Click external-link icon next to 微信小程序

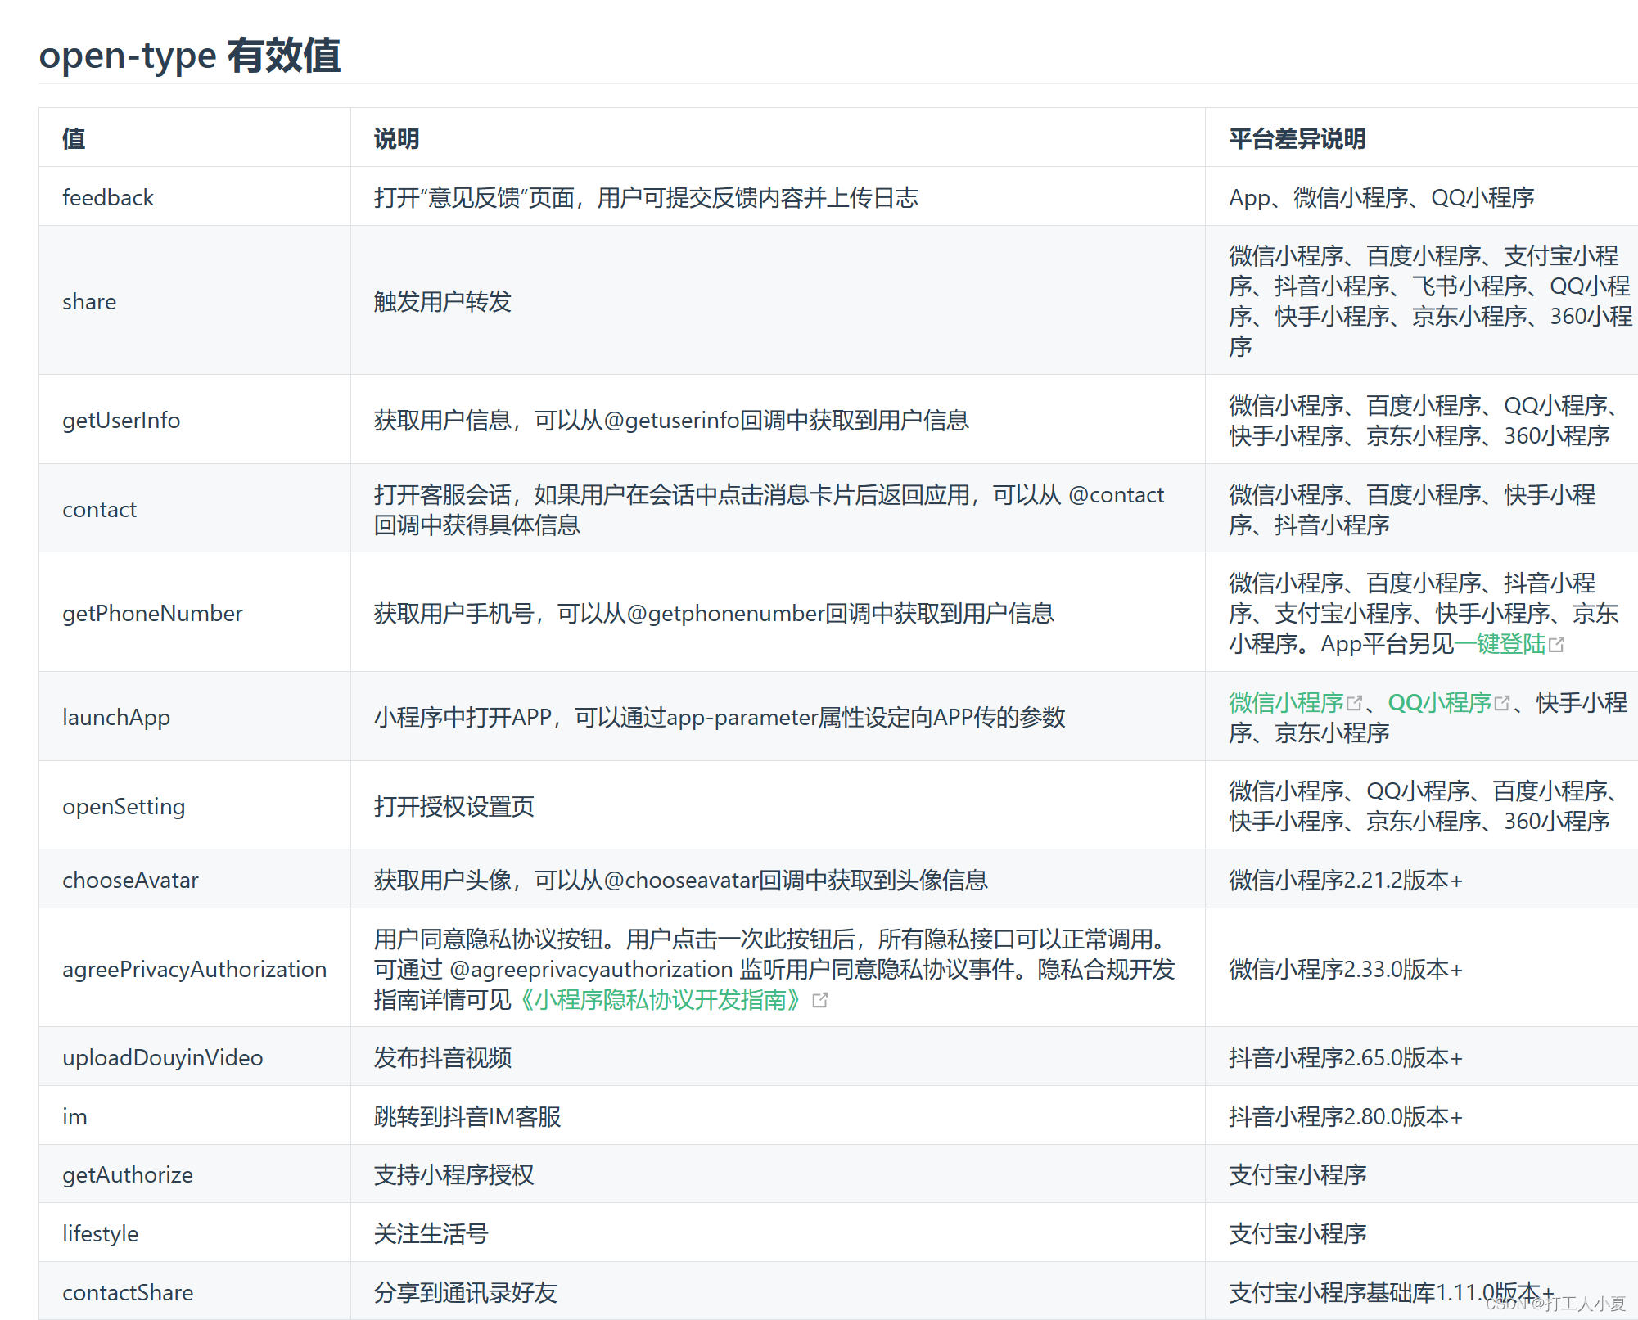(x=1355, y=701)
